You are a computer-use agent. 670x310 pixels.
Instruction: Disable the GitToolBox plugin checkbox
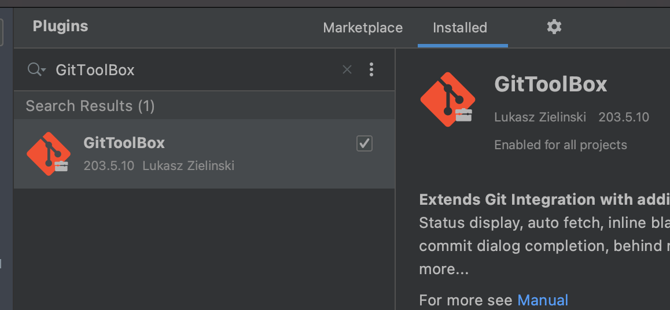coord(365,143)
